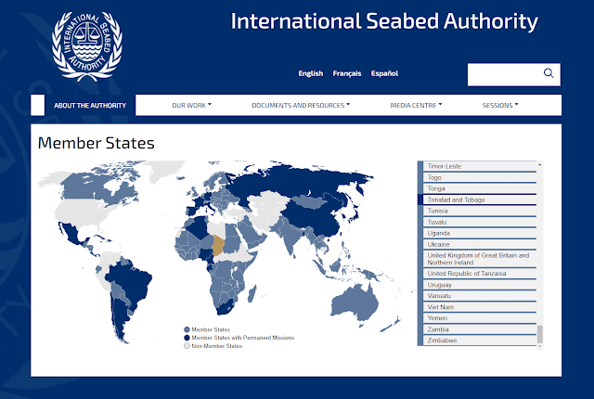
Task: Select Uganda in the country list
Action: (x=480, y=233)
